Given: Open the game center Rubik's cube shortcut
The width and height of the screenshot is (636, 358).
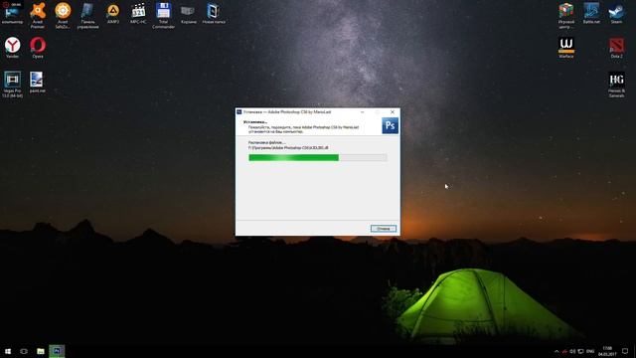Looking at the screenshot, I should point(566,15).
